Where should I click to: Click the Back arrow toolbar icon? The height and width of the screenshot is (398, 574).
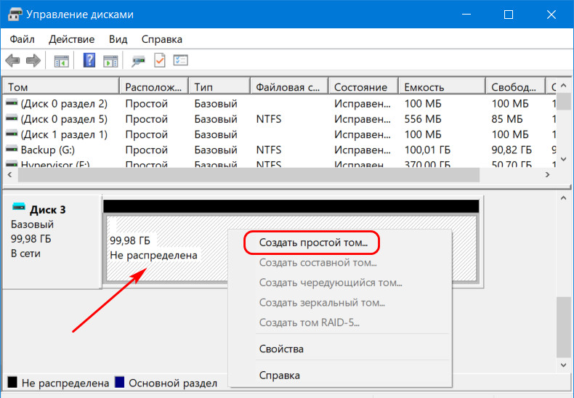[13, 60]
